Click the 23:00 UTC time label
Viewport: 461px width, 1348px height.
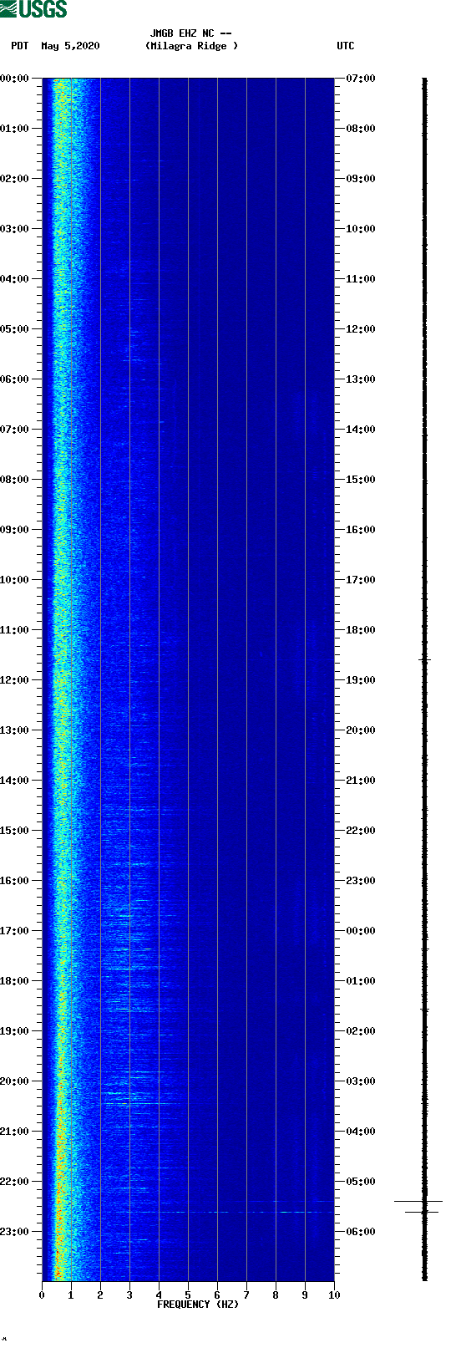pyautogui.click(x=361, y=881)
